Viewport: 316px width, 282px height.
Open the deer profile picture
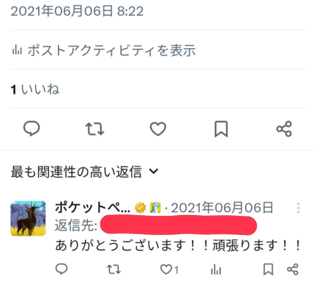click(28, 218)
